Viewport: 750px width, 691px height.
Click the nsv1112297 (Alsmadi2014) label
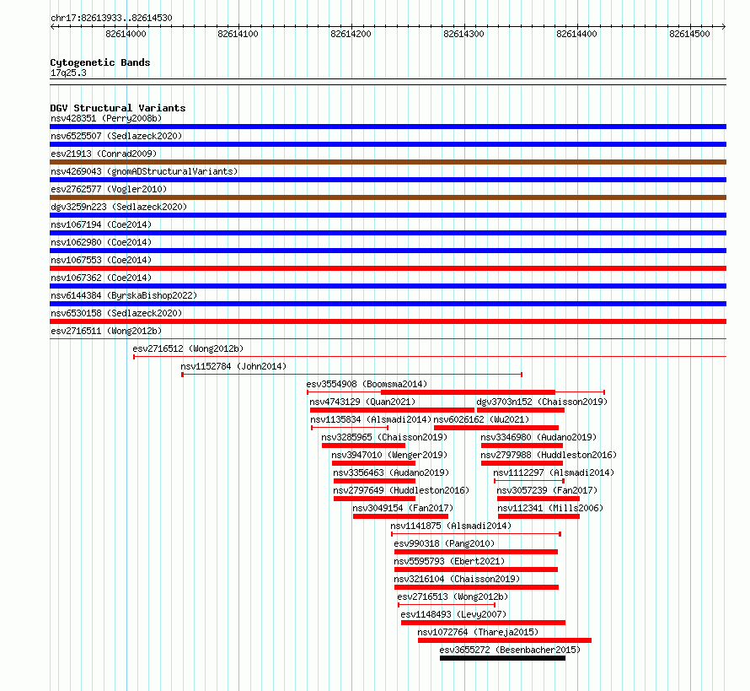pyautogui.click(x=554, y=472)
